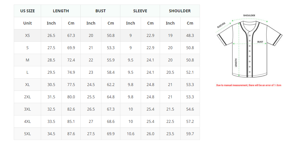Click the SLEEVES label on the diagram

221,25
